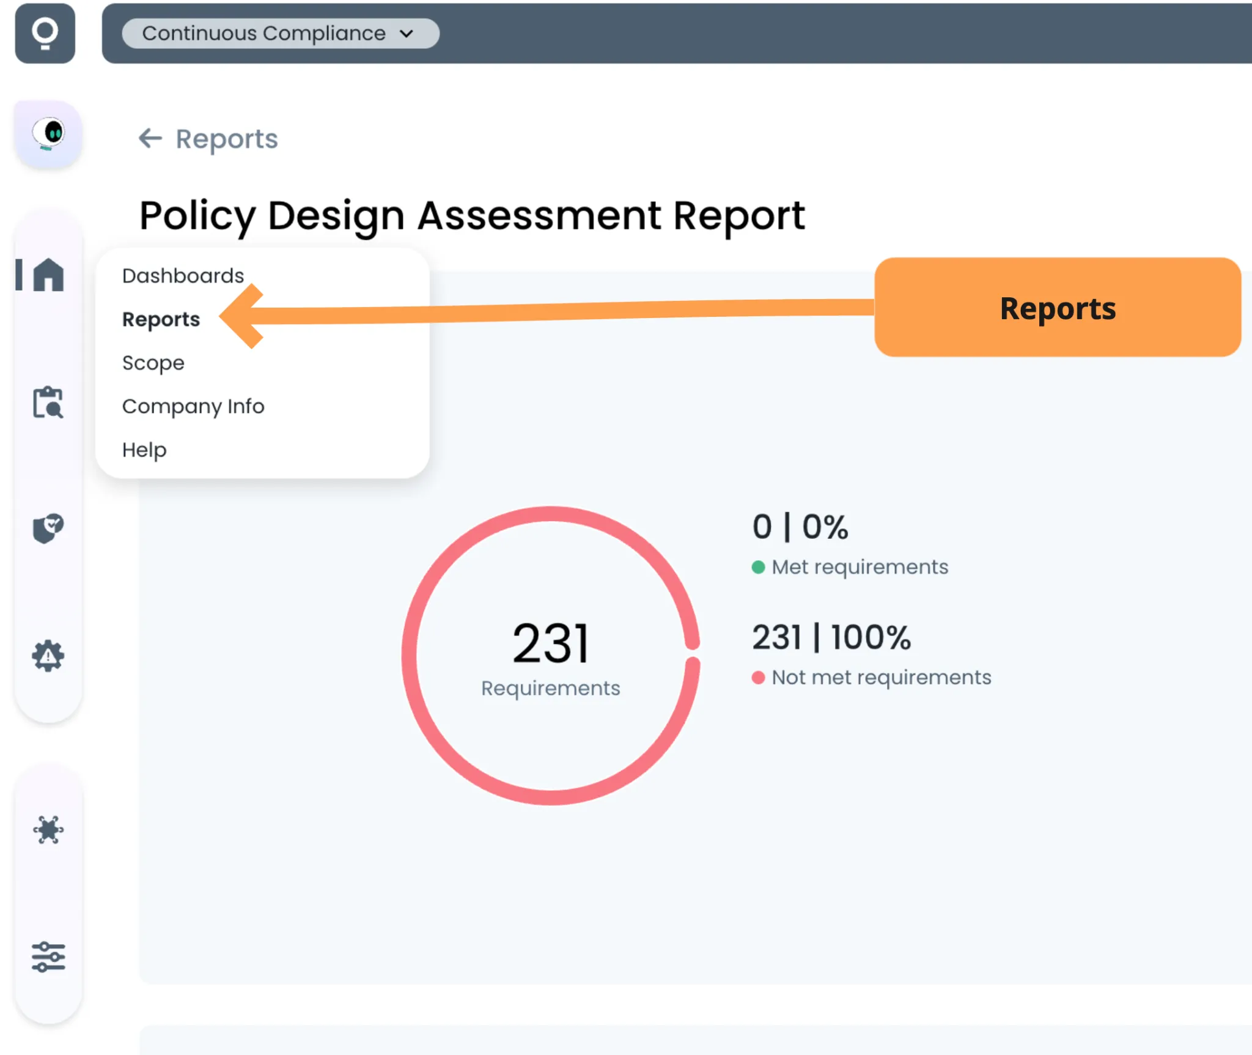Open the clipboard search audit icon
Screen dimensions: 1252x1055
[x=48, y=402]
